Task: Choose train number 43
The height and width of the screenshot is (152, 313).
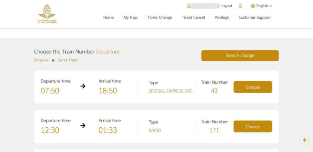Action: (x=253, y=87)
